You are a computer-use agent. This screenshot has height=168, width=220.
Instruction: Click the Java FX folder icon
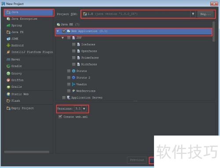click(x=8, y=32)
